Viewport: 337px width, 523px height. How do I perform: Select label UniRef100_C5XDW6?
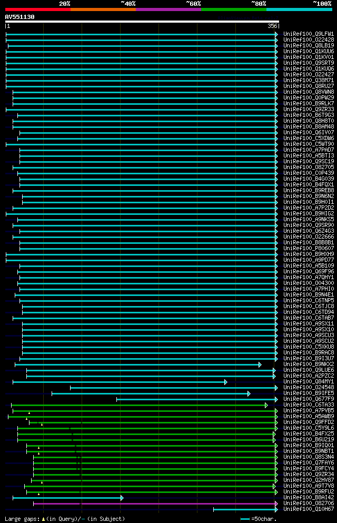[309, 138]
